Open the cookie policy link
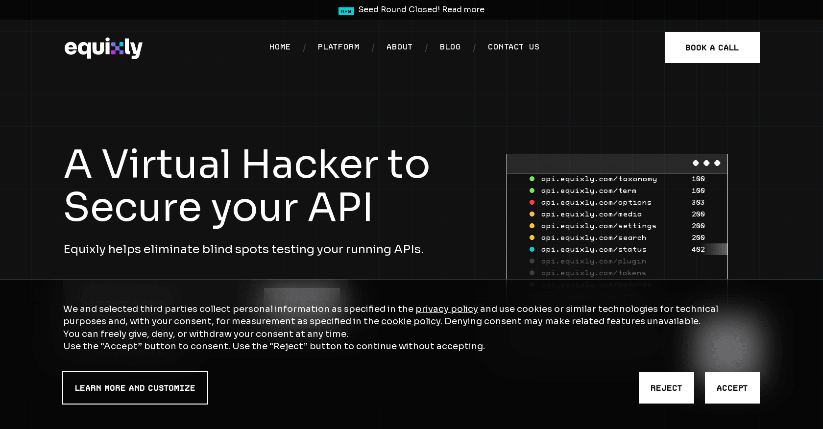The width and height of the screenshot is (823, 429). point(411,321)
